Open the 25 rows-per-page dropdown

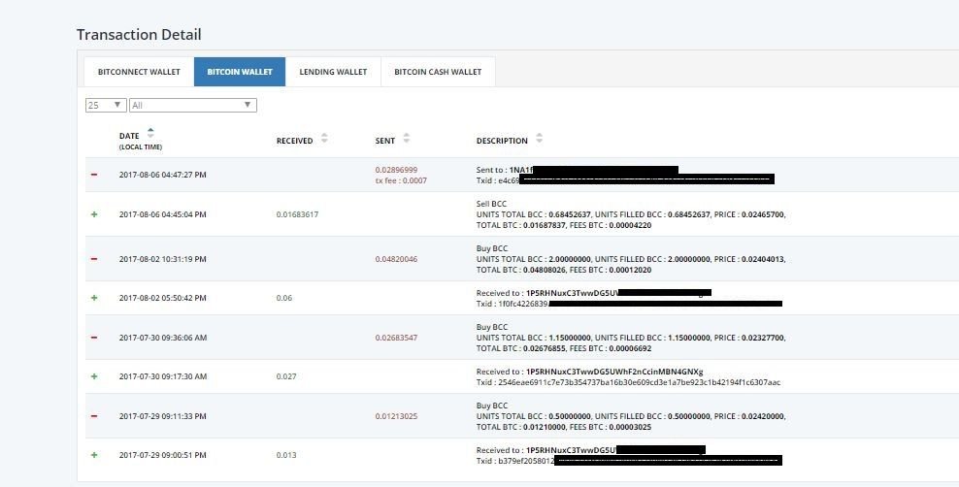pos(106,105)
